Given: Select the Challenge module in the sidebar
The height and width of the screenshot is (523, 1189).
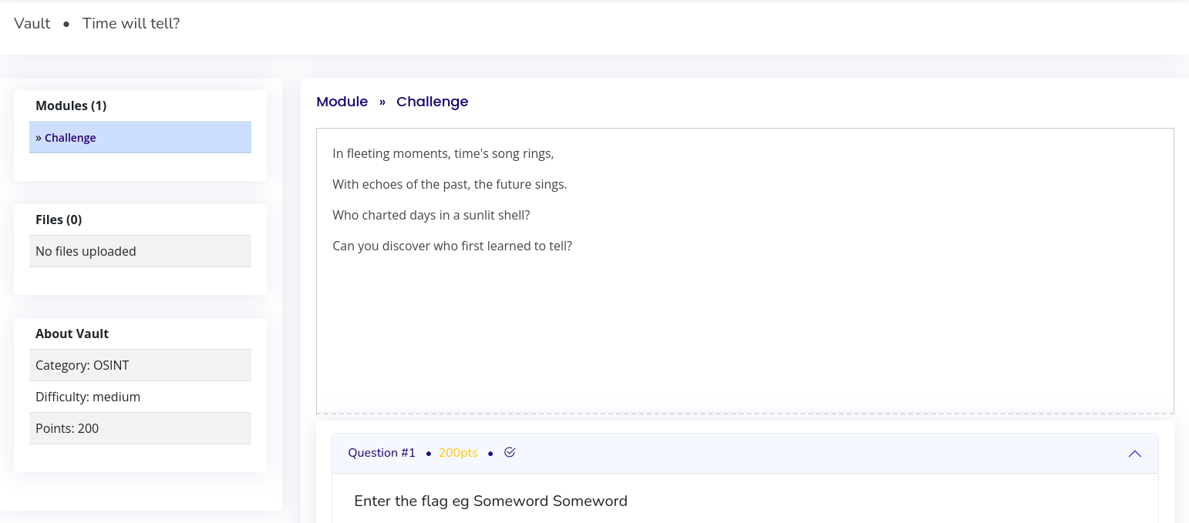Looking at the screenshot, I should point(140,137).
